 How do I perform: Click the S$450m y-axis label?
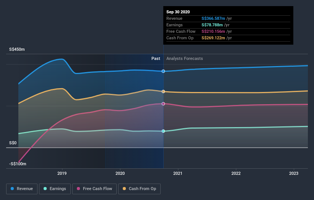tap(17, 49)
